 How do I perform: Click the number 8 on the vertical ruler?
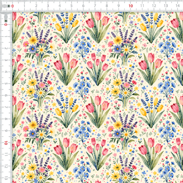6,119
